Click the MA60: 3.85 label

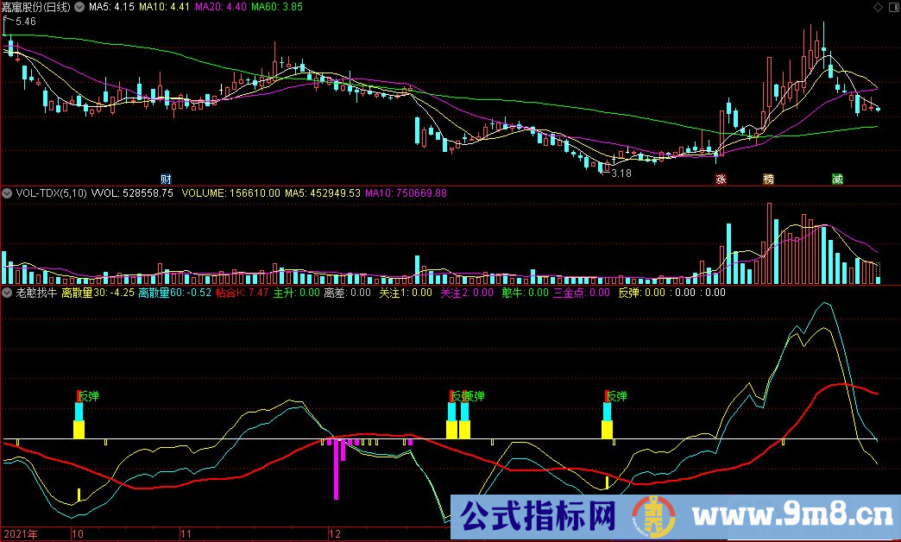[277, 7]
